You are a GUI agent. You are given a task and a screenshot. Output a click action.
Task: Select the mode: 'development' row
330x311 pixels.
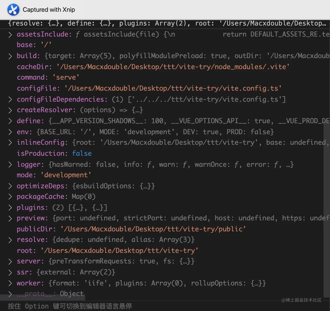pyautogui.click(x=54, y=175)
